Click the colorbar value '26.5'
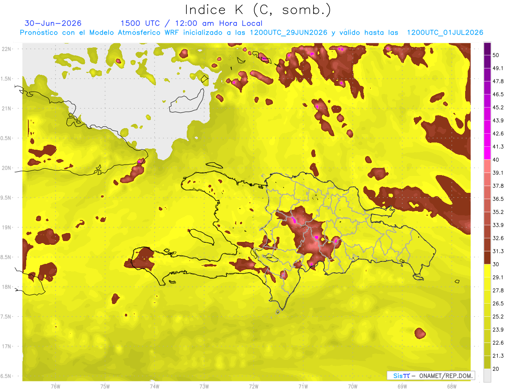 498,303
